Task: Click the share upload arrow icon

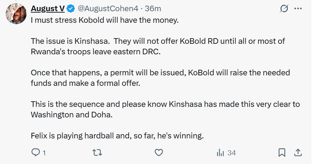Action: 298,152
